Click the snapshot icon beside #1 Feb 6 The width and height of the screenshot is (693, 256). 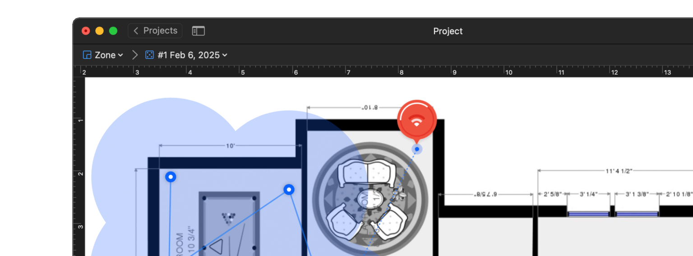coord(149,55)
